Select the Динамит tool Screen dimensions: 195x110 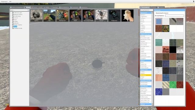point(146,41)
